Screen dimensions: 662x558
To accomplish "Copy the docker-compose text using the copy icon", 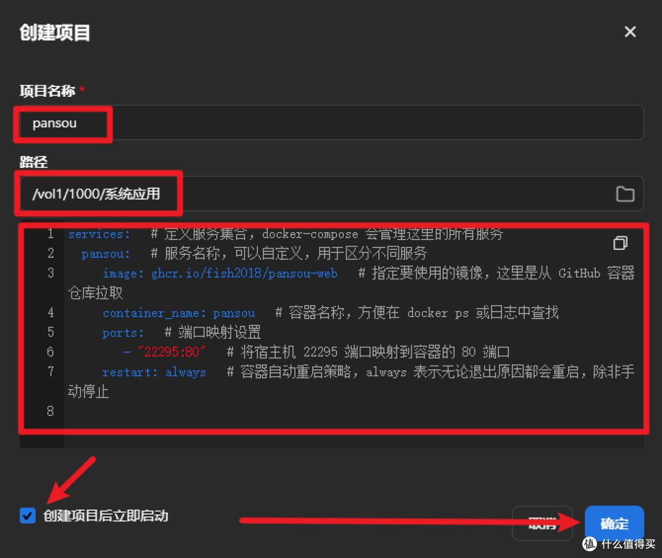I will pyautogui.click(x=620, y=243).
